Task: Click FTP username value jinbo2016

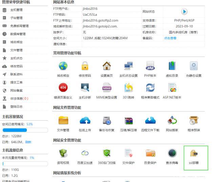Action: [90, 9]
